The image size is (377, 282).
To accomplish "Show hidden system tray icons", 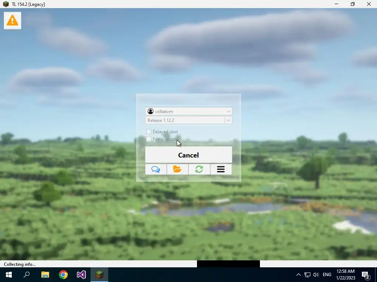I will [298, 275].
